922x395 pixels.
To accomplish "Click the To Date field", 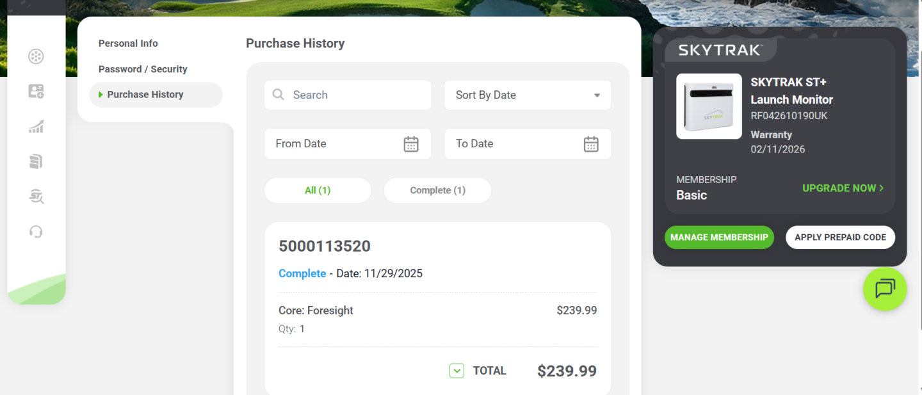I will click(x=528, y=144).
